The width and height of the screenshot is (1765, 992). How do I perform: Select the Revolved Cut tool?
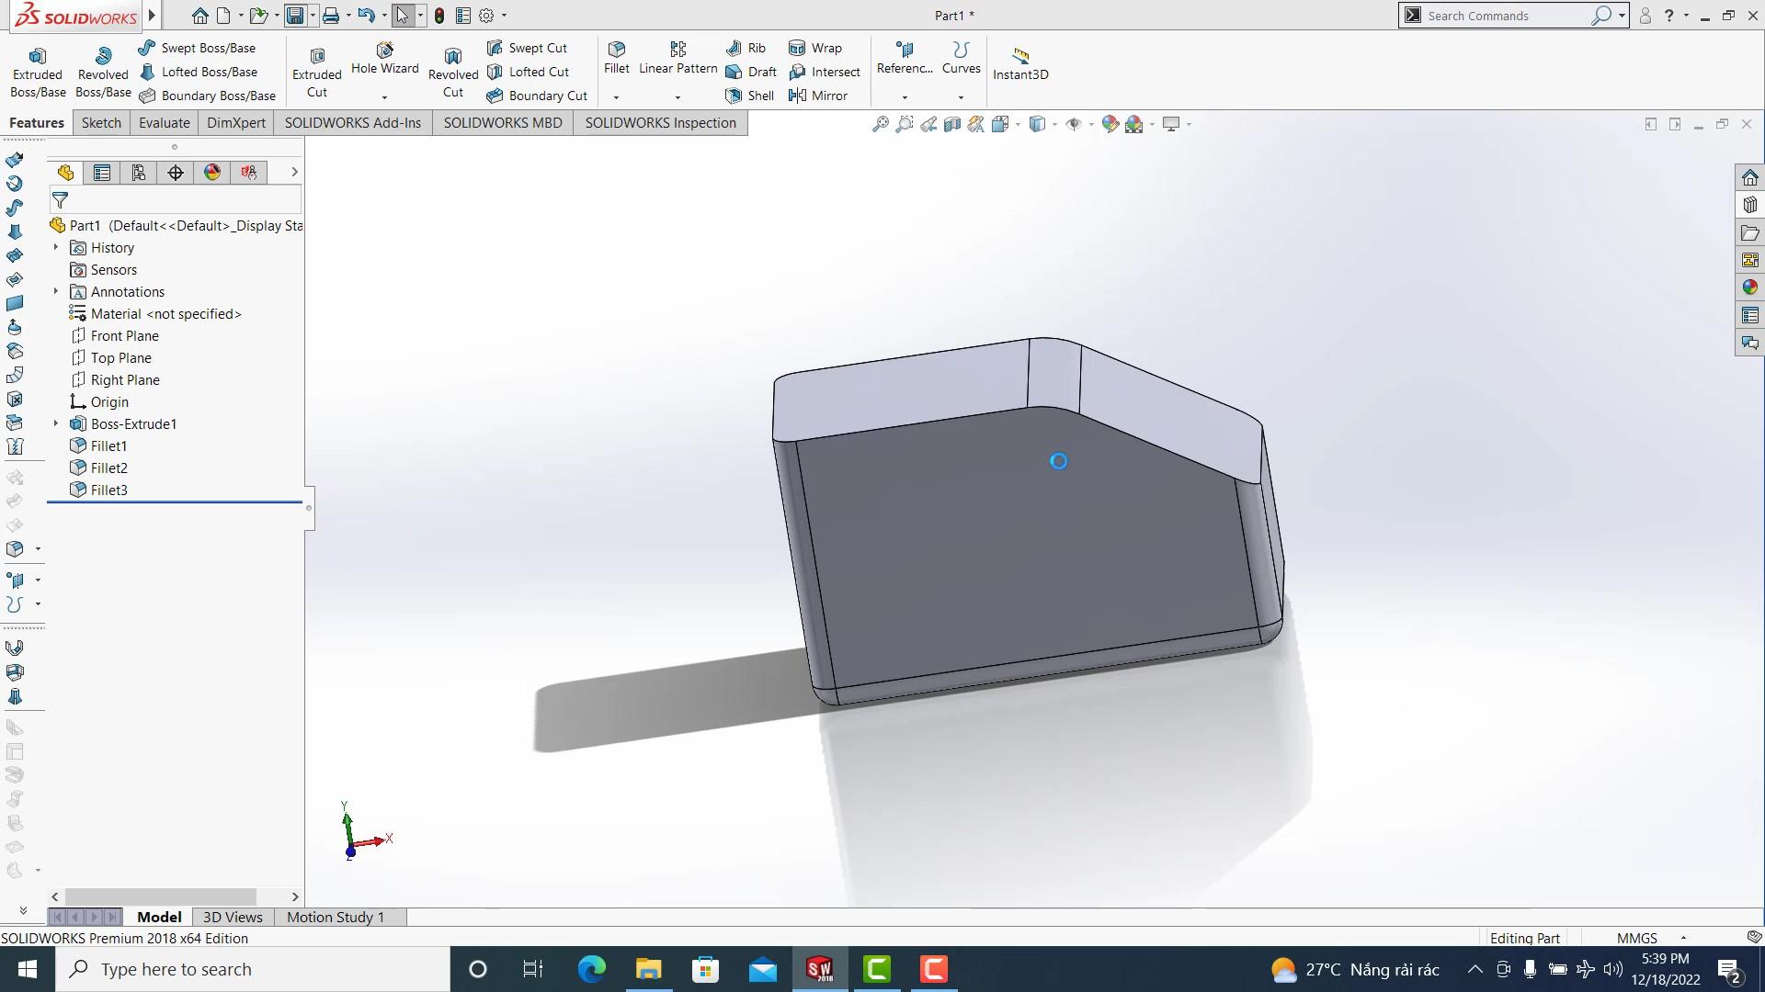click(x=453, y=73)
